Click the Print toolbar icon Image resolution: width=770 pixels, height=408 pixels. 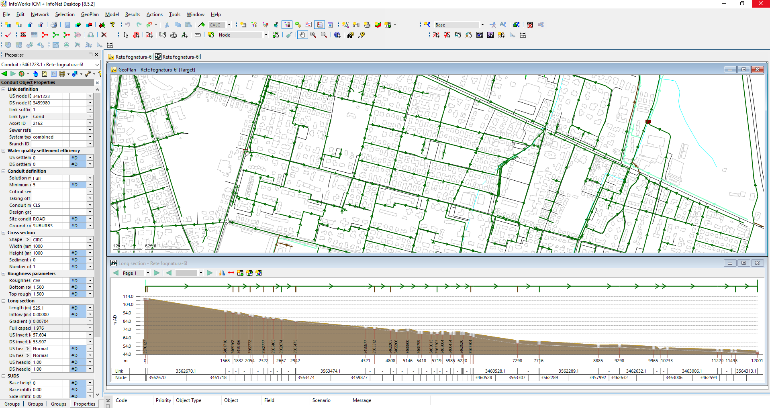click(54, 24)
